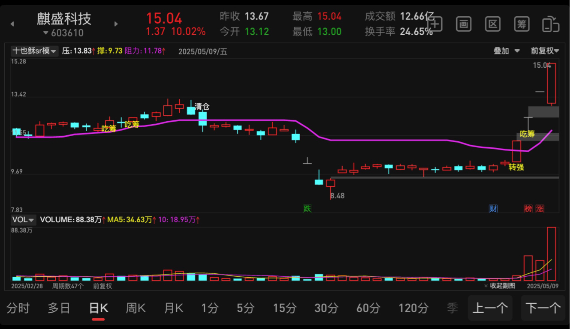
Task: Click the 10.02% change percentage
Action: [x=188, y=32]
